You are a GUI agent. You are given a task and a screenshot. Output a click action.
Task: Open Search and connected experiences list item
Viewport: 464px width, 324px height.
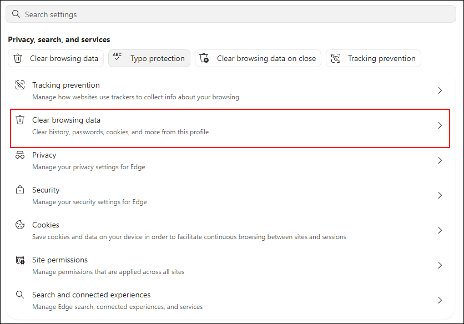click(230, 300)
